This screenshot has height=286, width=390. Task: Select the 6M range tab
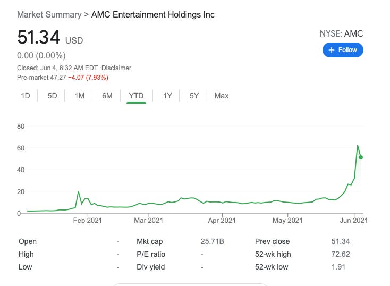point(107,96)
